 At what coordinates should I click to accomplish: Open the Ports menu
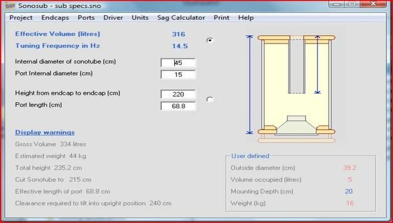[86, 18]
